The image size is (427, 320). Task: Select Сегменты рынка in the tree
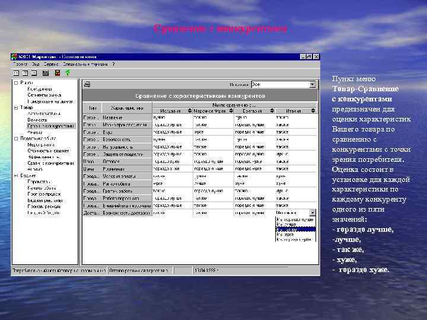coord(44,95)
